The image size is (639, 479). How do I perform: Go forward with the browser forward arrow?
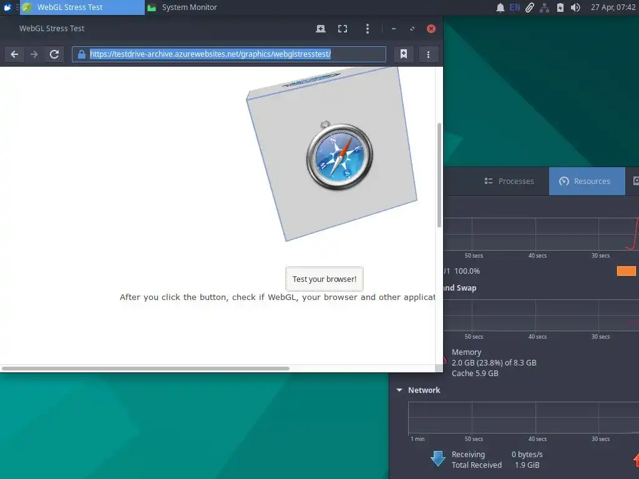[x=34, y=54]
